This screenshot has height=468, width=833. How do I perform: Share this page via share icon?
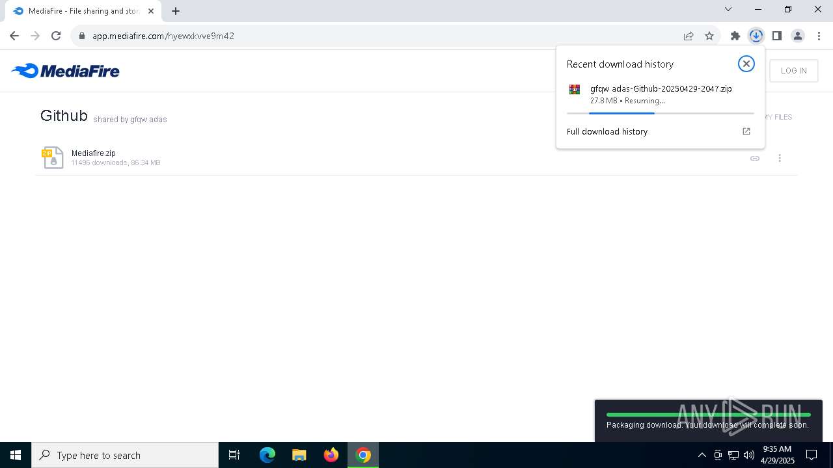tap(689, 36)
